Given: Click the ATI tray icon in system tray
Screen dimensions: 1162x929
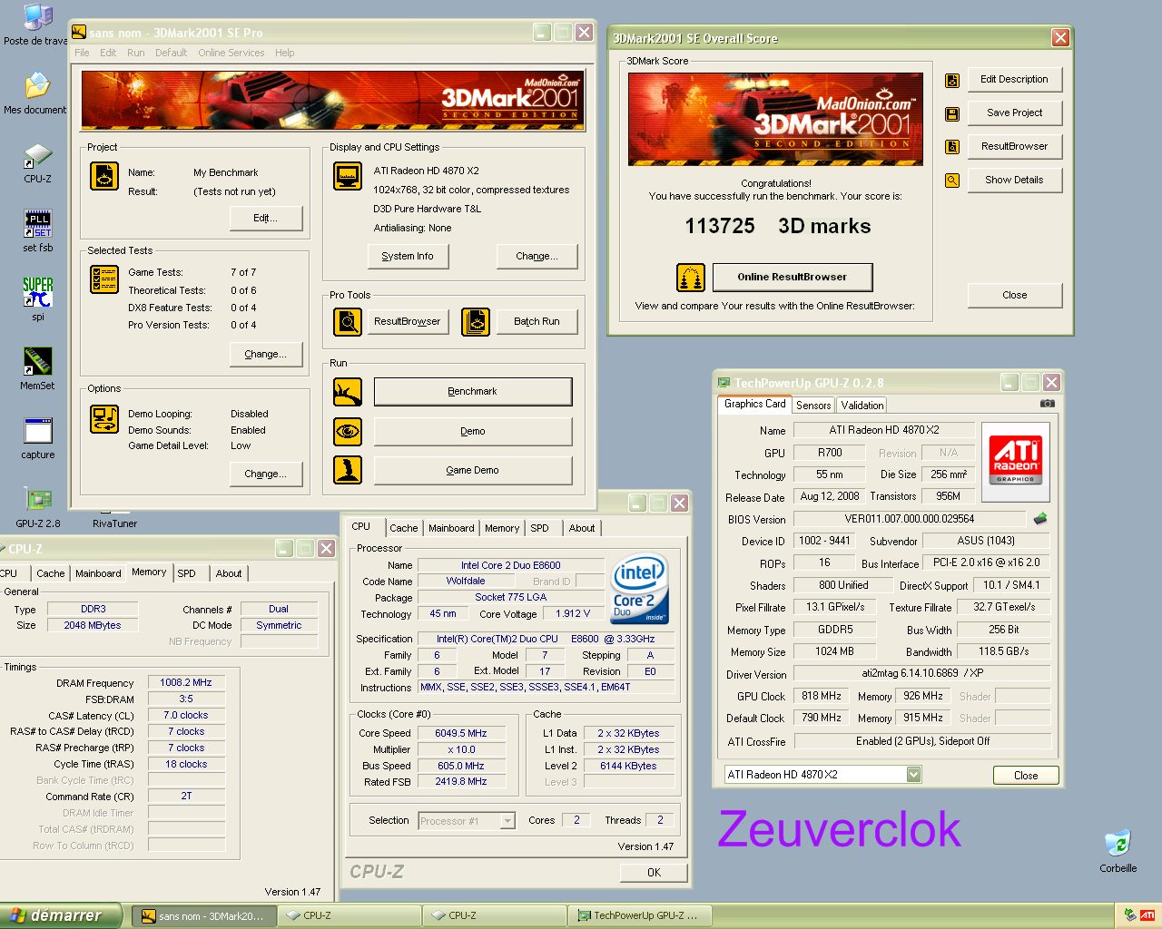Looking at the screenshot, I should click(1147, 915).
